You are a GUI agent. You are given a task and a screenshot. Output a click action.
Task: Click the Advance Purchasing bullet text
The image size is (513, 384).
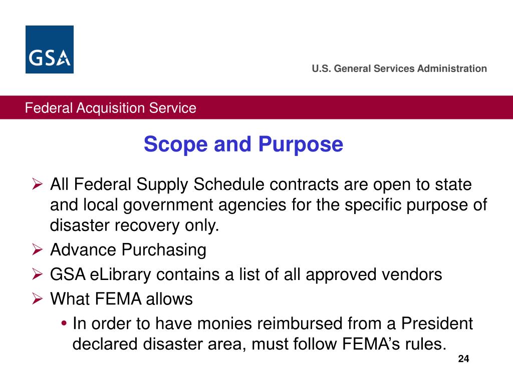[x=128, y=250]
